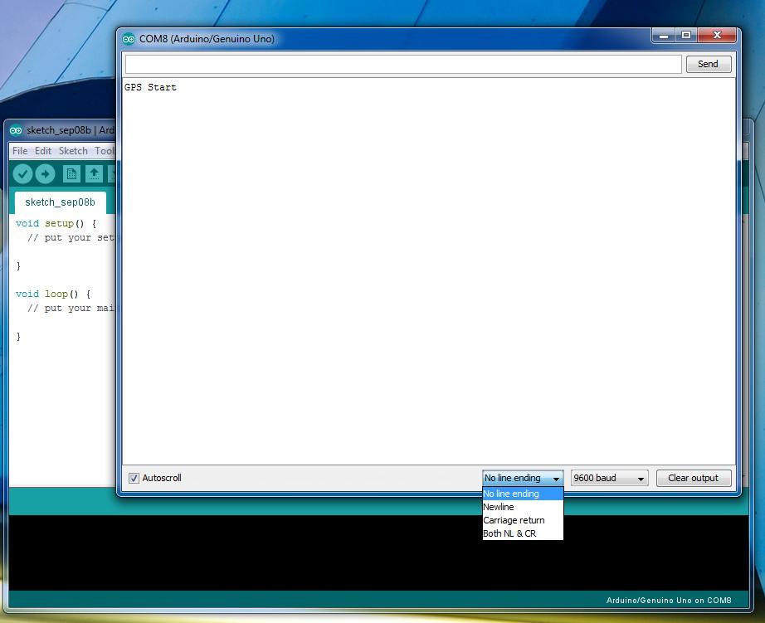Click the Arduino logo in sketch_sep08b title bar
Image resolution: width=765 pixels, height=623 pixels.
tap(16, 130)
